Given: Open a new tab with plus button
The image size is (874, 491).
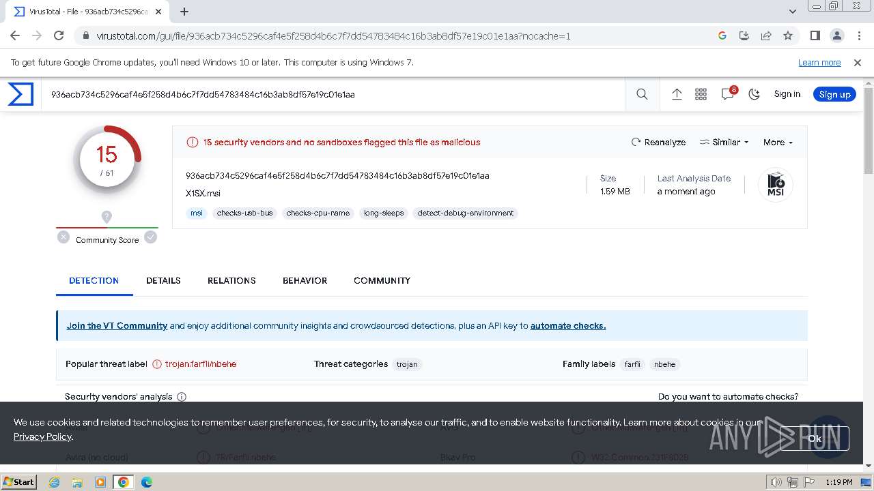Looking at the screenshot, I should pos(184,12).
